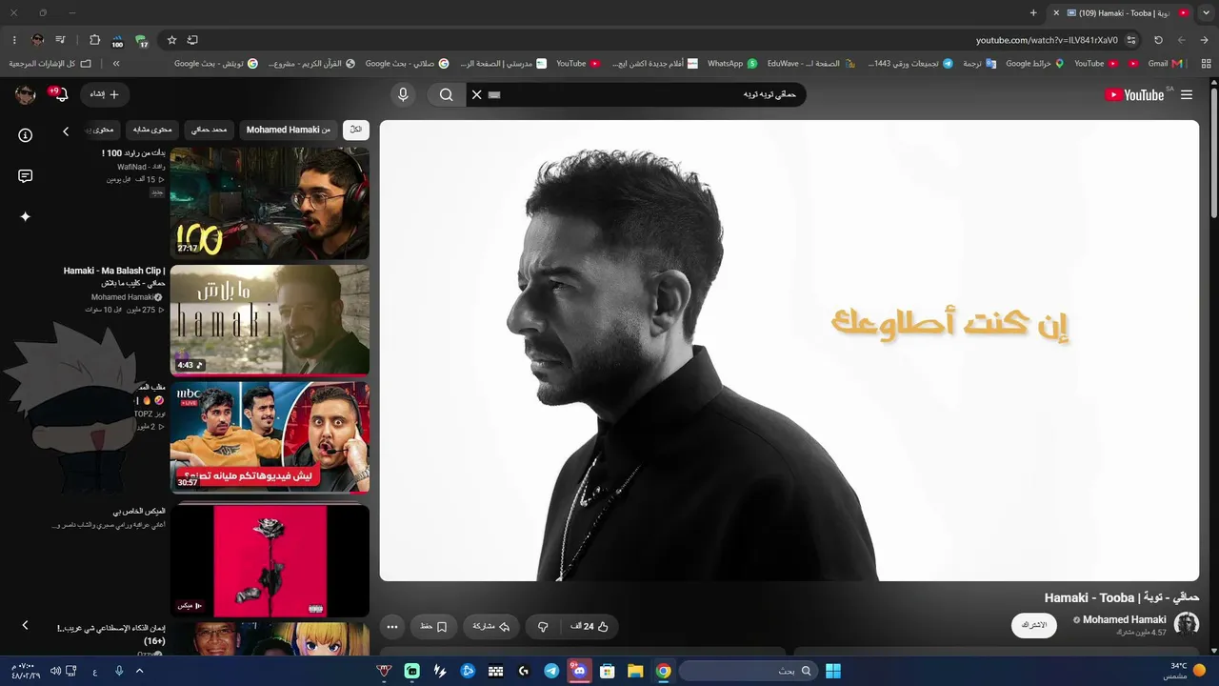Open the YouTube guide hamburger menu
The width and height of the screenshot is (1219, 686).
1187,94
